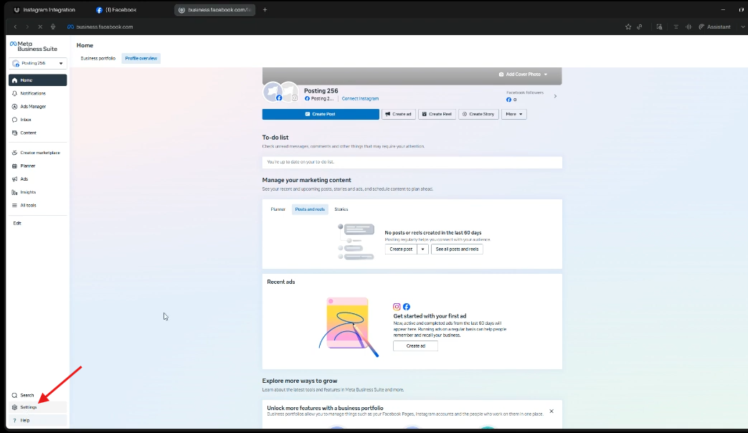748x433 pixels.
Task: Expand Facebook followers chevron
Action: 555,96
